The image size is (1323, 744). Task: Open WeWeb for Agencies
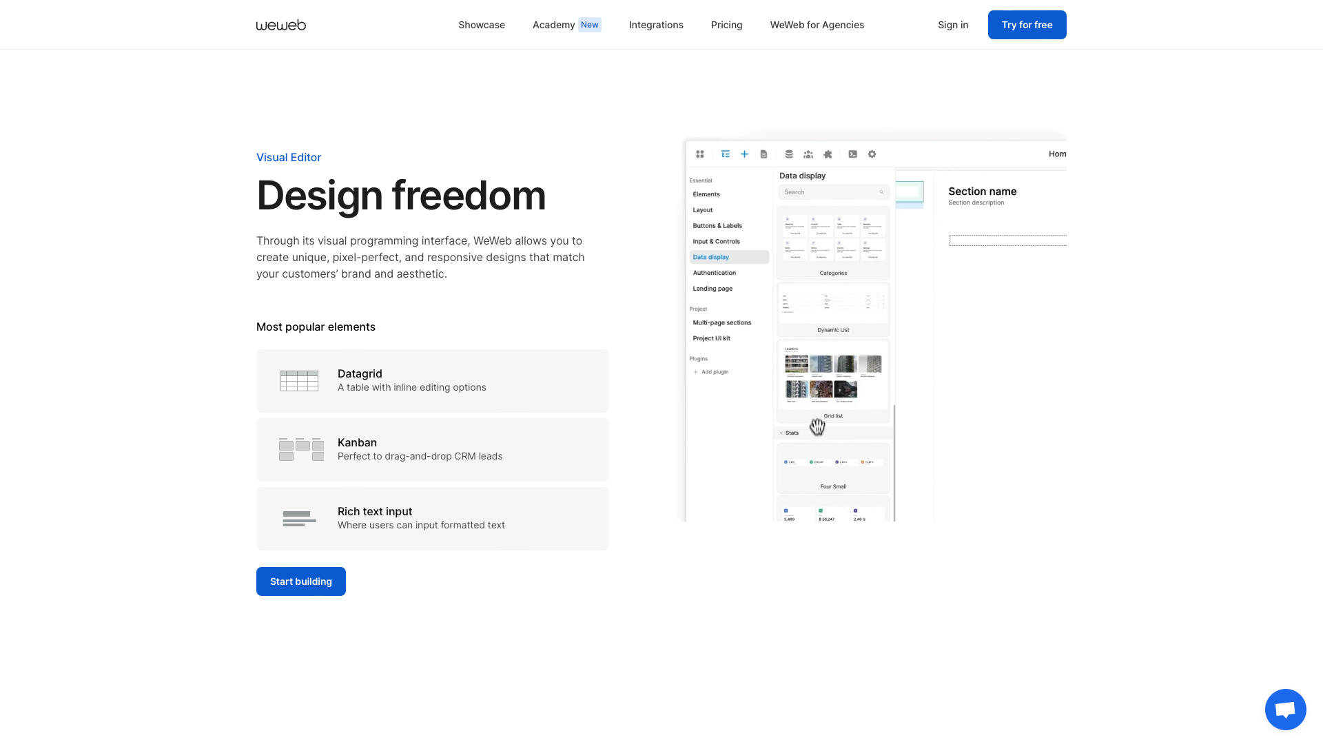point(817,25)
